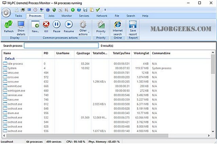Screen dimensions: 217x144
Task: Open the File tab
Action: (x=117, y=16)
